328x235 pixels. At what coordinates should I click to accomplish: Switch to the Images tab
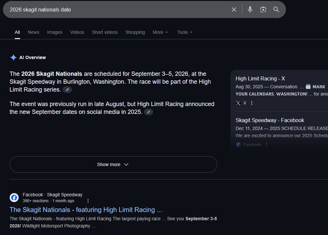[x=55, y=32]
